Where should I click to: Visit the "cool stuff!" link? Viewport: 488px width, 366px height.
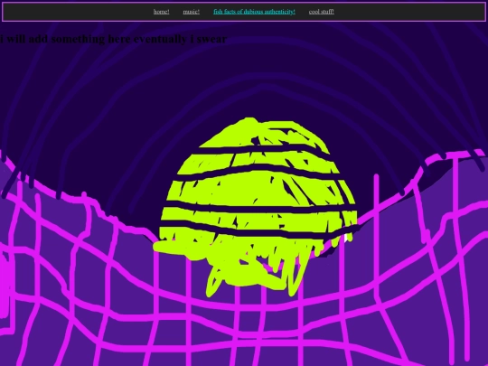(x=322, y=12)
